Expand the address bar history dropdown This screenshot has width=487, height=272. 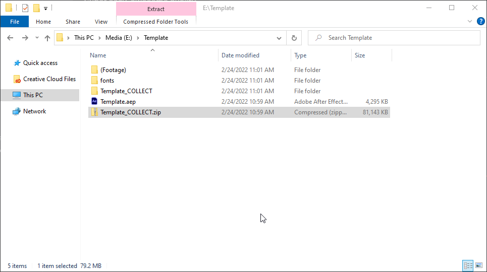pyautogui.click(x=279, y=38)
